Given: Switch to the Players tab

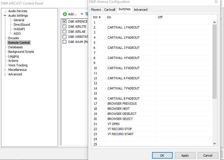Looking at the screenshot, I should tap(96, 10).
